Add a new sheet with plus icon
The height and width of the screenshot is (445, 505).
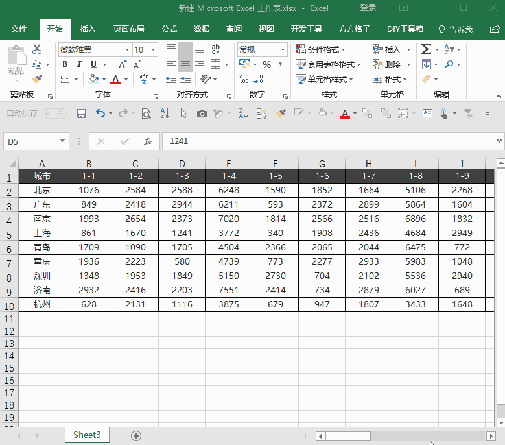click(136, 436)
